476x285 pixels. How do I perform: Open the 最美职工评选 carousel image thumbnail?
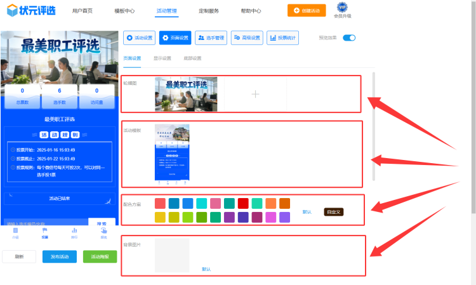point(186,95)
